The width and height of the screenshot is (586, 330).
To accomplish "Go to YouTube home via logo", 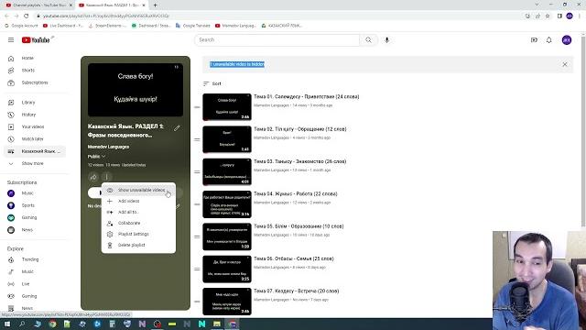I will click(36, 40).
